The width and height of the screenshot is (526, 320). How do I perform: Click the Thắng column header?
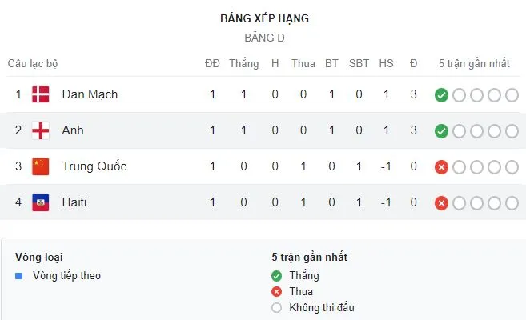click(x=243, y=63)
